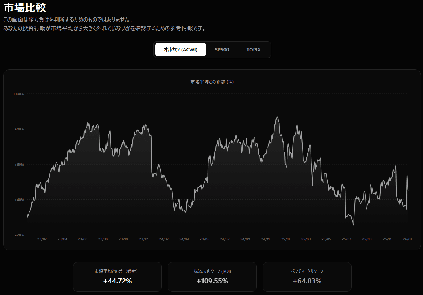
Task: Click the +100% y-axis label
Action: pyautogui.click(x=19, y=94)
